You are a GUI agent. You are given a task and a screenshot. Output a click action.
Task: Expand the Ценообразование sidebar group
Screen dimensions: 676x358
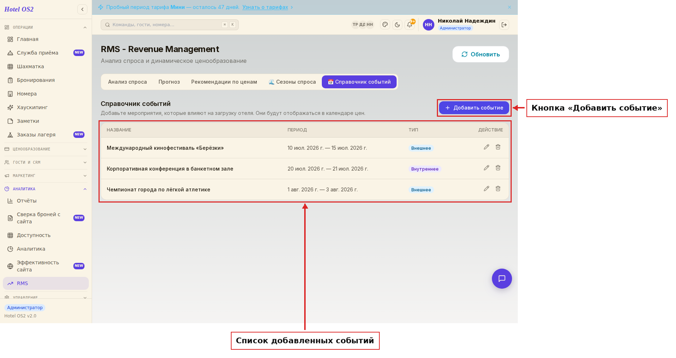(46, 149)
